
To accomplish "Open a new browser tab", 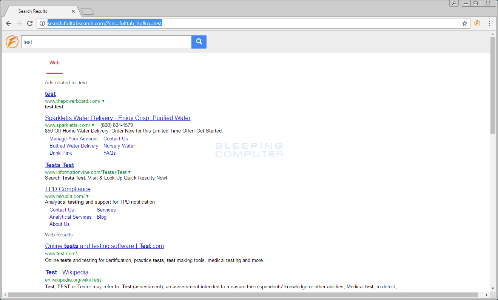I will (87, 12).
